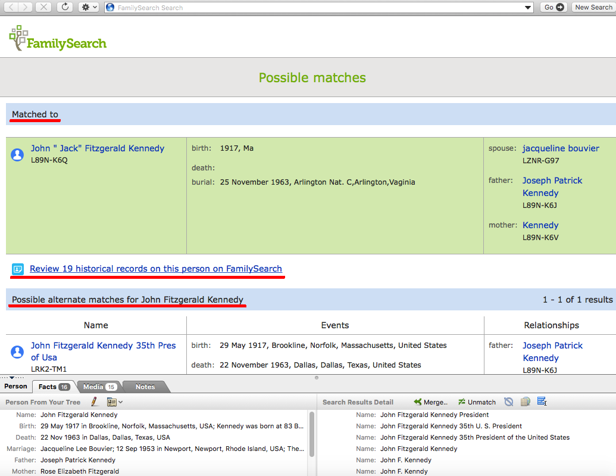Image resolution: width=616 pixels, height=476 pixels.
Task: Click person icon beside John "Jack" Fitzgerald Kennedy
Action: [x=17, y=155]
